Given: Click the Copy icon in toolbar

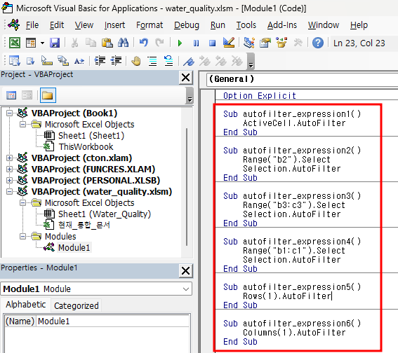Looking at the screenshot, I should coord(91,43).
